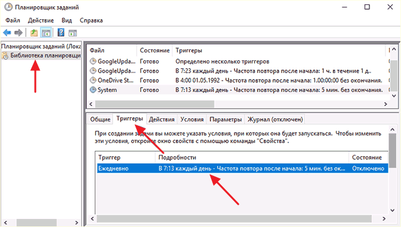Image resolution: width=401 pixels, height=227 pixels.
Task: Click the tree pane scroll right arrow
Action: (x=77, y=223)
